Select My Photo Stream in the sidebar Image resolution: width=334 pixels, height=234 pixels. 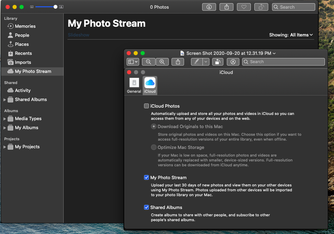(x=32, y=72)
